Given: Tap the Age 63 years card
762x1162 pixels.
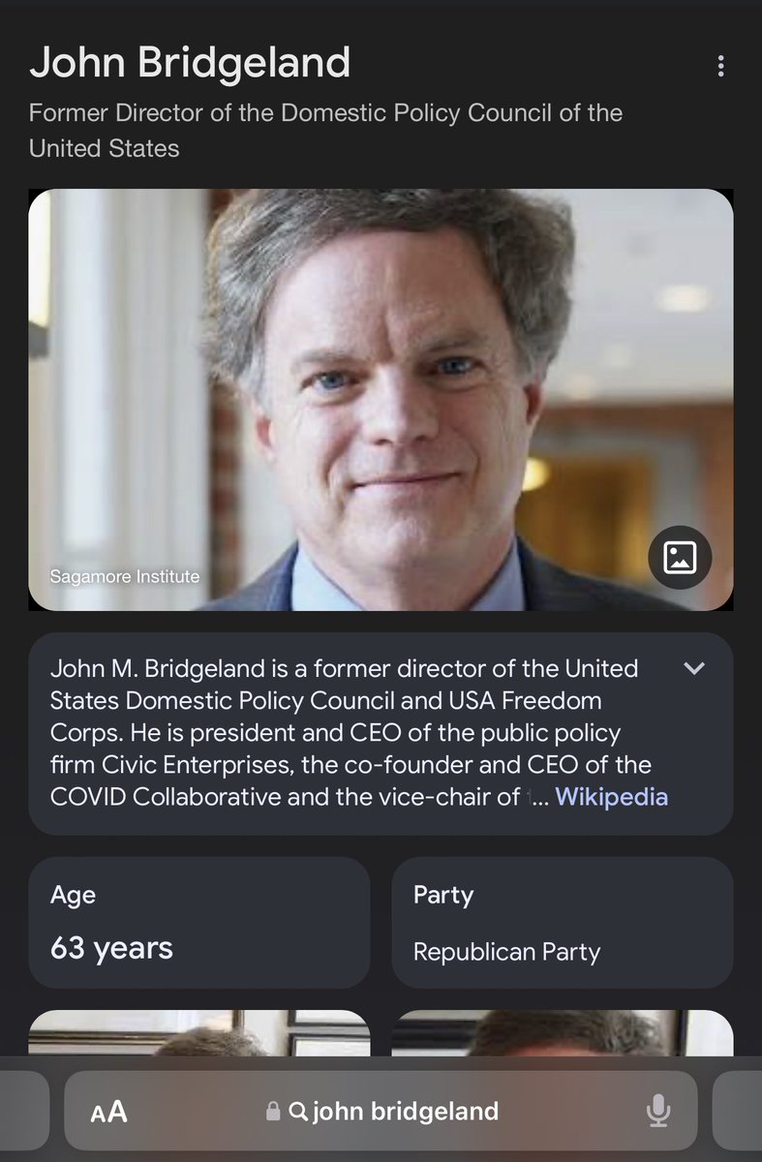Looking at the screenshot, I should [199, 921].
